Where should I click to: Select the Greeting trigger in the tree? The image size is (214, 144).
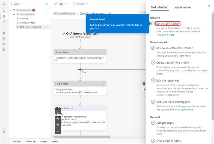[x=24, y=19]
